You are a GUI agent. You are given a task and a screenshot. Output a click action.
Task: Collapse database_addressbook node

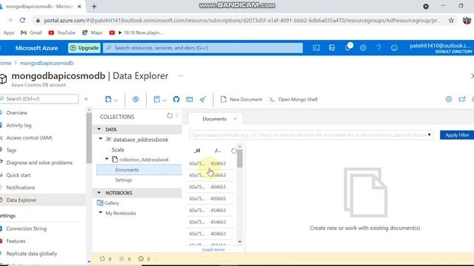point(101,139)
